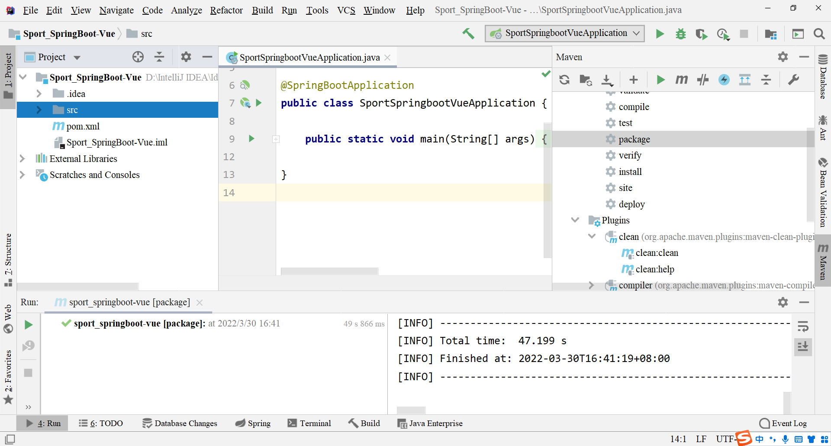
Task: Expand the src folder node
Action: tap(39, 110)
